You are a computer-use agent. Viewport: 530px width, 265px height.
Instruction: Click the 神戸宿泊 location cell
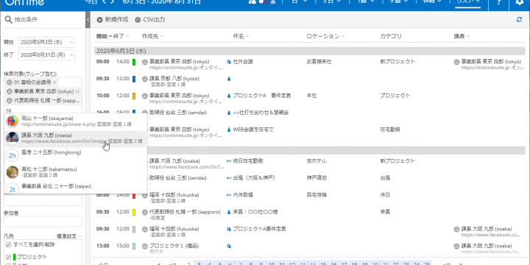(317, 177)
